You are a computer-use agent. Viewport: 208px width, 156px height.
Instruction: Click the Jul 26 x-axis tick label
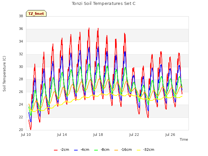(170, 135)
